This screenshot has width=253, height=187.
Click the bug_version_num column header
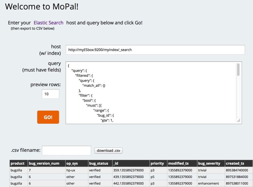(x=47, y=163)
